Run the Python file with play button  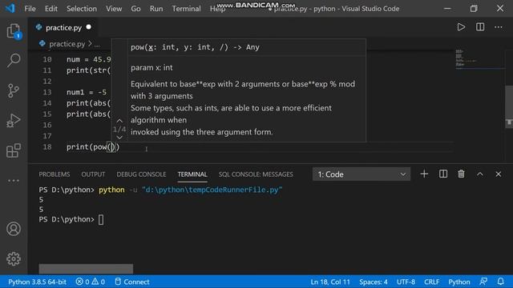click(461, 27)
